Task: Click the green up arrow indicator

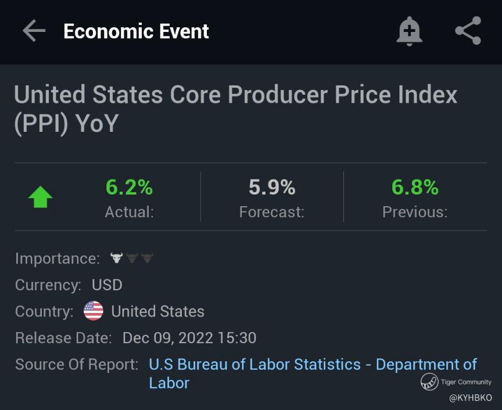Action: point(40,198)
